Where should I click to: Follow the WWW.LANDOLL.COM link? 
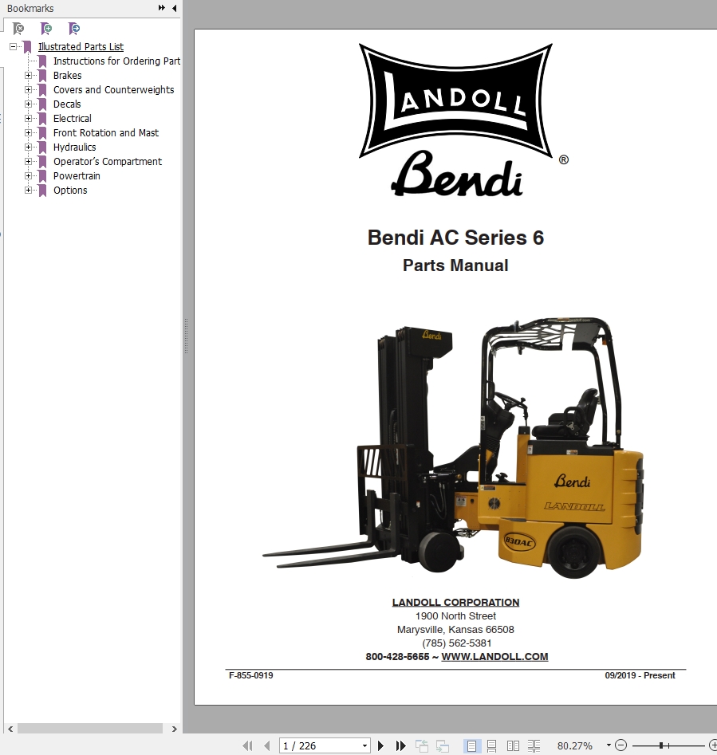(x=494, y=657)
